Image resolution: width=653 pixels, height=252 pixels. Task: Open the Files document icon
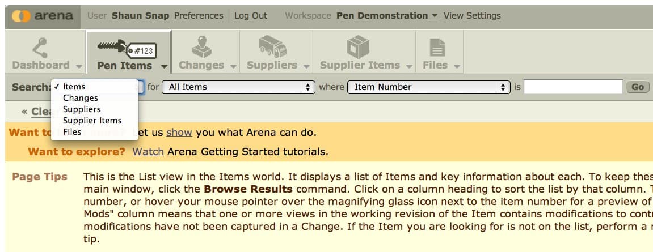[x=437, y=48]
